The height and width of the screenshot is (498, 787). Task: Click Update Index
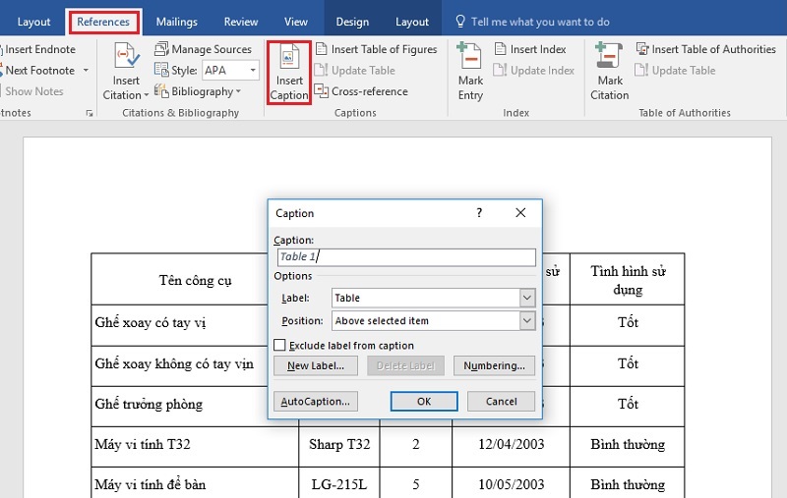[533, 70]
